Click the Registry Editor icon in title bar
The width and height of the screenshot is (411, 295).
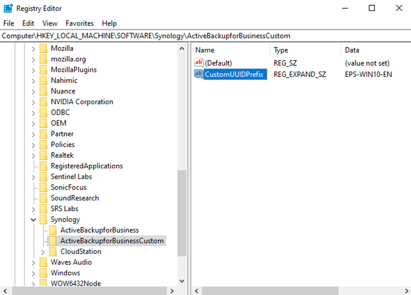coord(8,8)
